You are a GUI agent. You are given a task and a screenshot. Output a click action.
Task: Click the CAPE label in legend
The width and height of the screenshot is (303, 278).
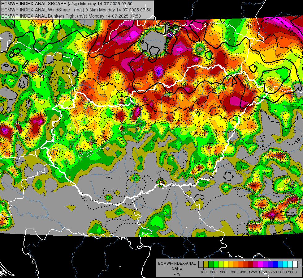pos(177,268)
